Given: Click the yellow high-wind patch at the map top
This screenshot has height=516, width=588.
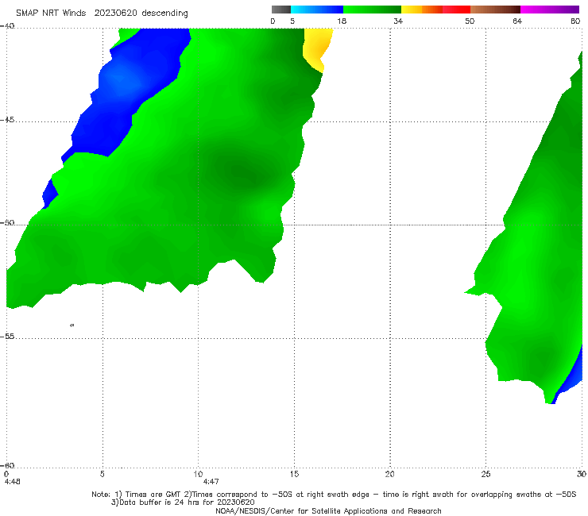Looking at the screenshot, I should coord(317,48).
